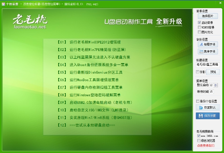Click the 老毛桃U盘工具箱 title text field
Image resolution: width=224 pixels, height=153 pixels.
click(x=208, y=65)
